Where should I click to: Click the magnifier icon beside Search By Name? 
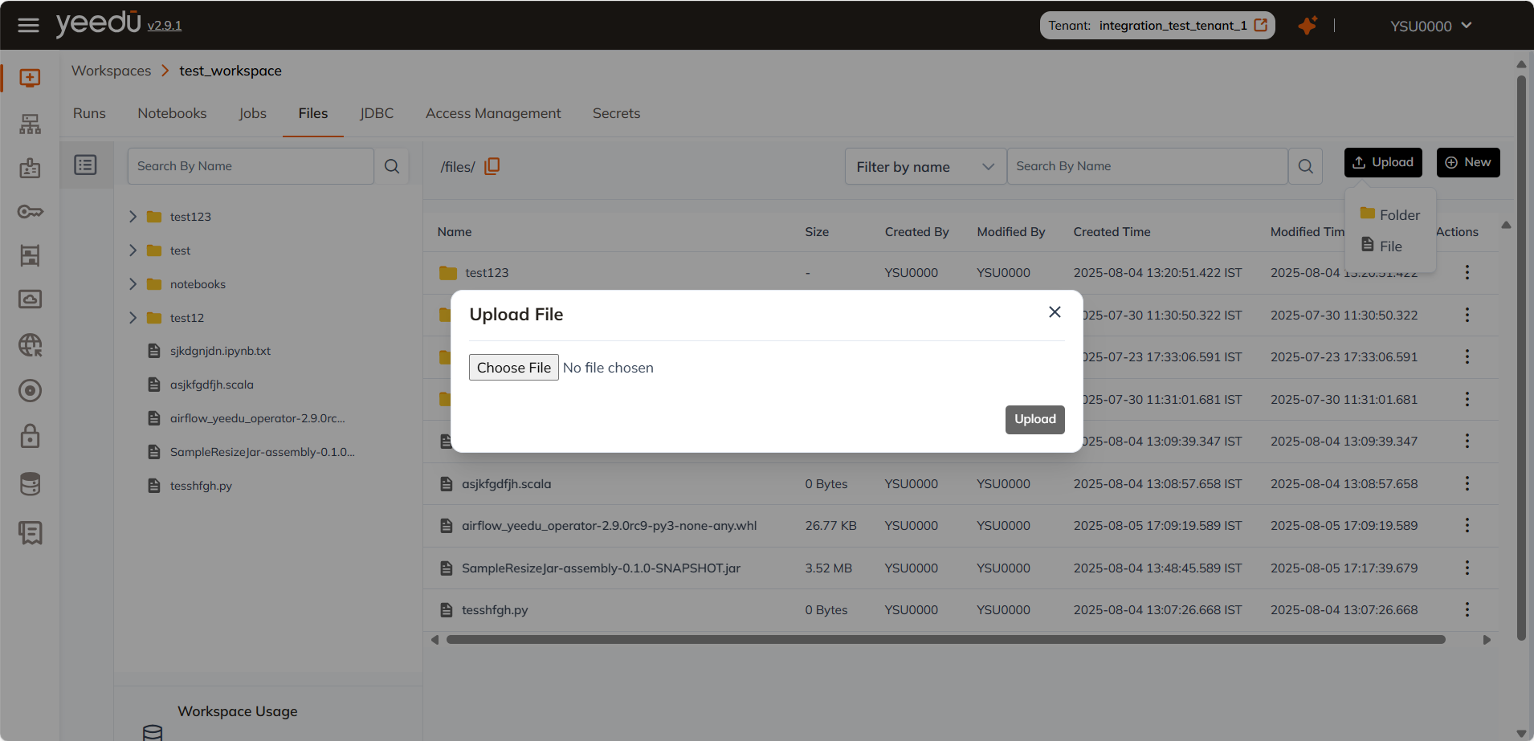[x=392, y=165]
